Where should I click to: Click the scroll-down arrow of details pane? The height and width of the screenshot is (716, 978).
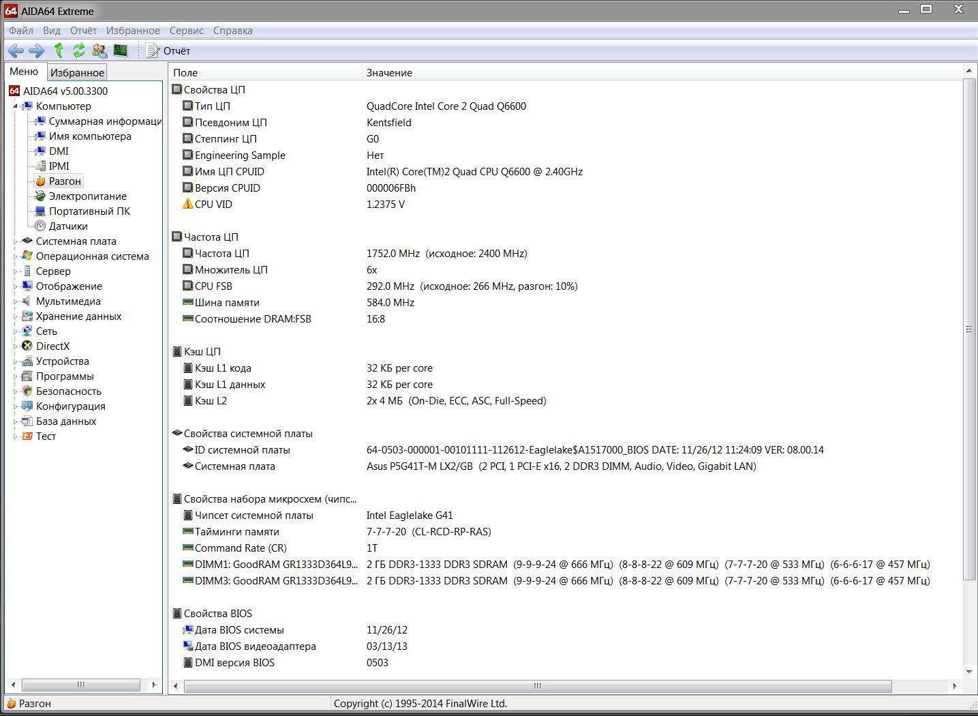point(969,672)
